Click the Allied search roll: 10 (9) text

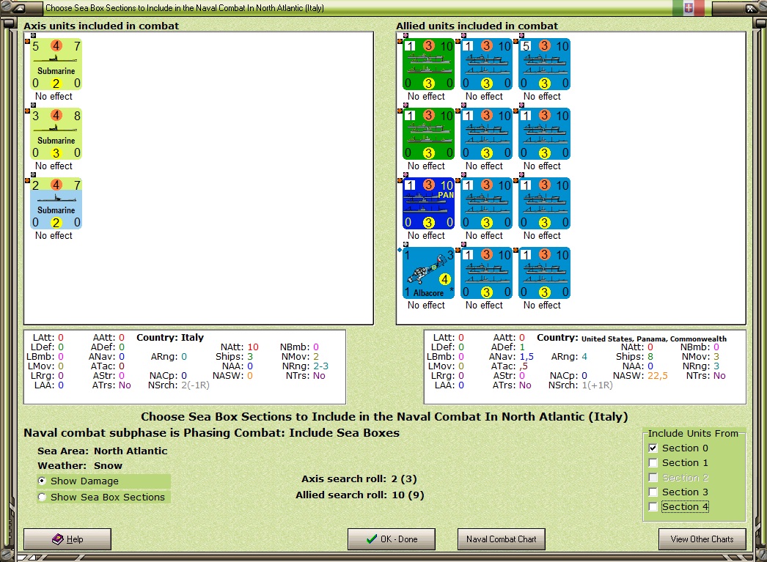pos(359,495)
